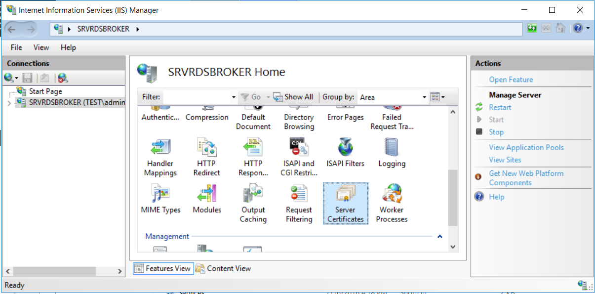Open the File menu

point(16,47)
